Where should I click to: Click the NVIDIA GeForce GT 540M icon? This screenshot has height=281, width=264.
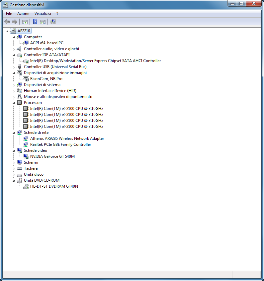[26, 156]
